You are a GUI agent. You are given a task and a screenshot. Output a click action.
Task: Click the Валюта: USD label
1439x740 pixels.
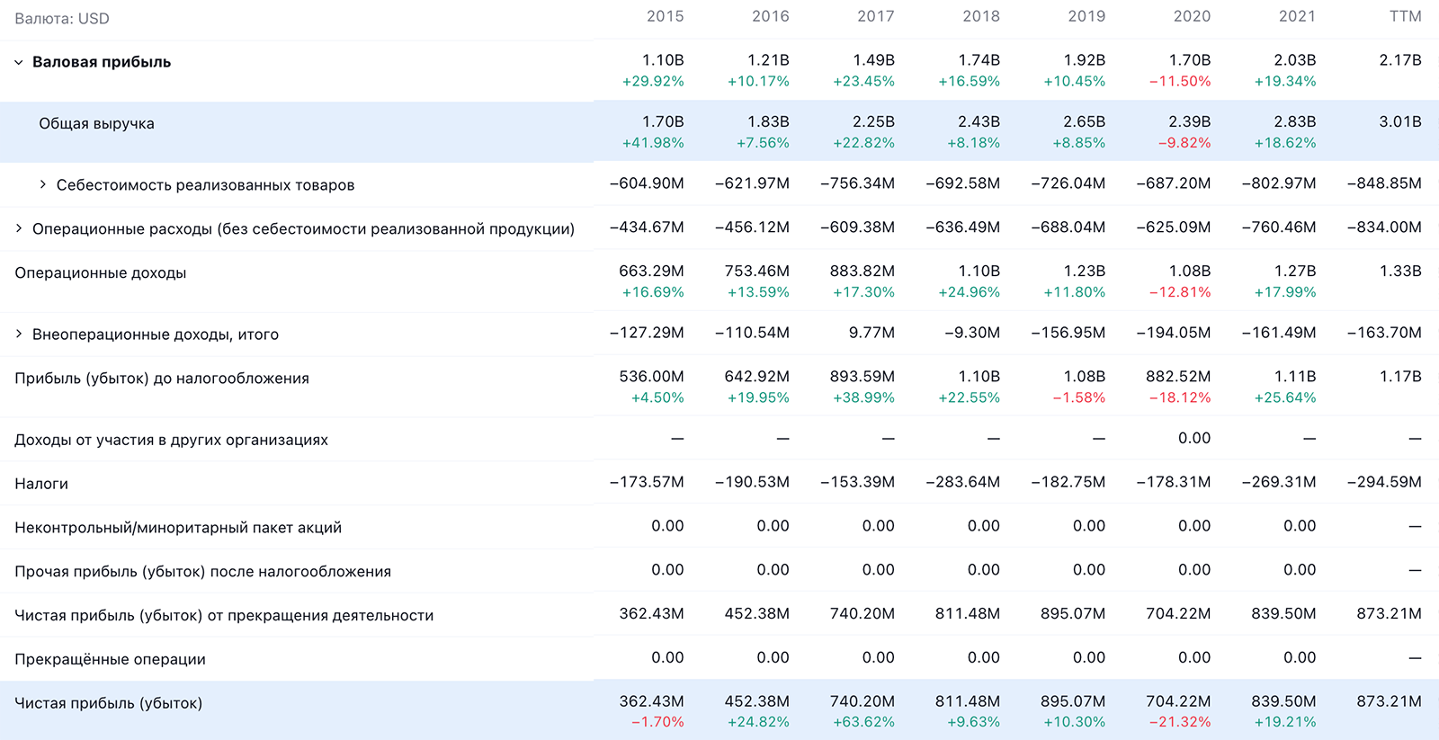click(x=62, y=19)
